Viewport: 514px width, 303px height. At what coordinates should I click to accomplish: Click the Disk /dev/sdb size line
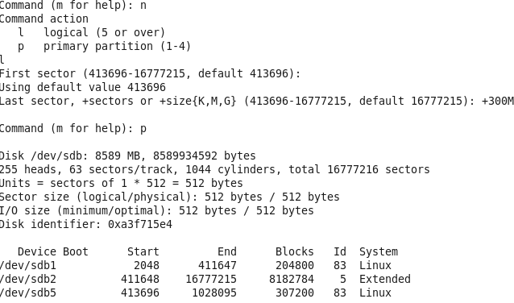coord(128,156)
